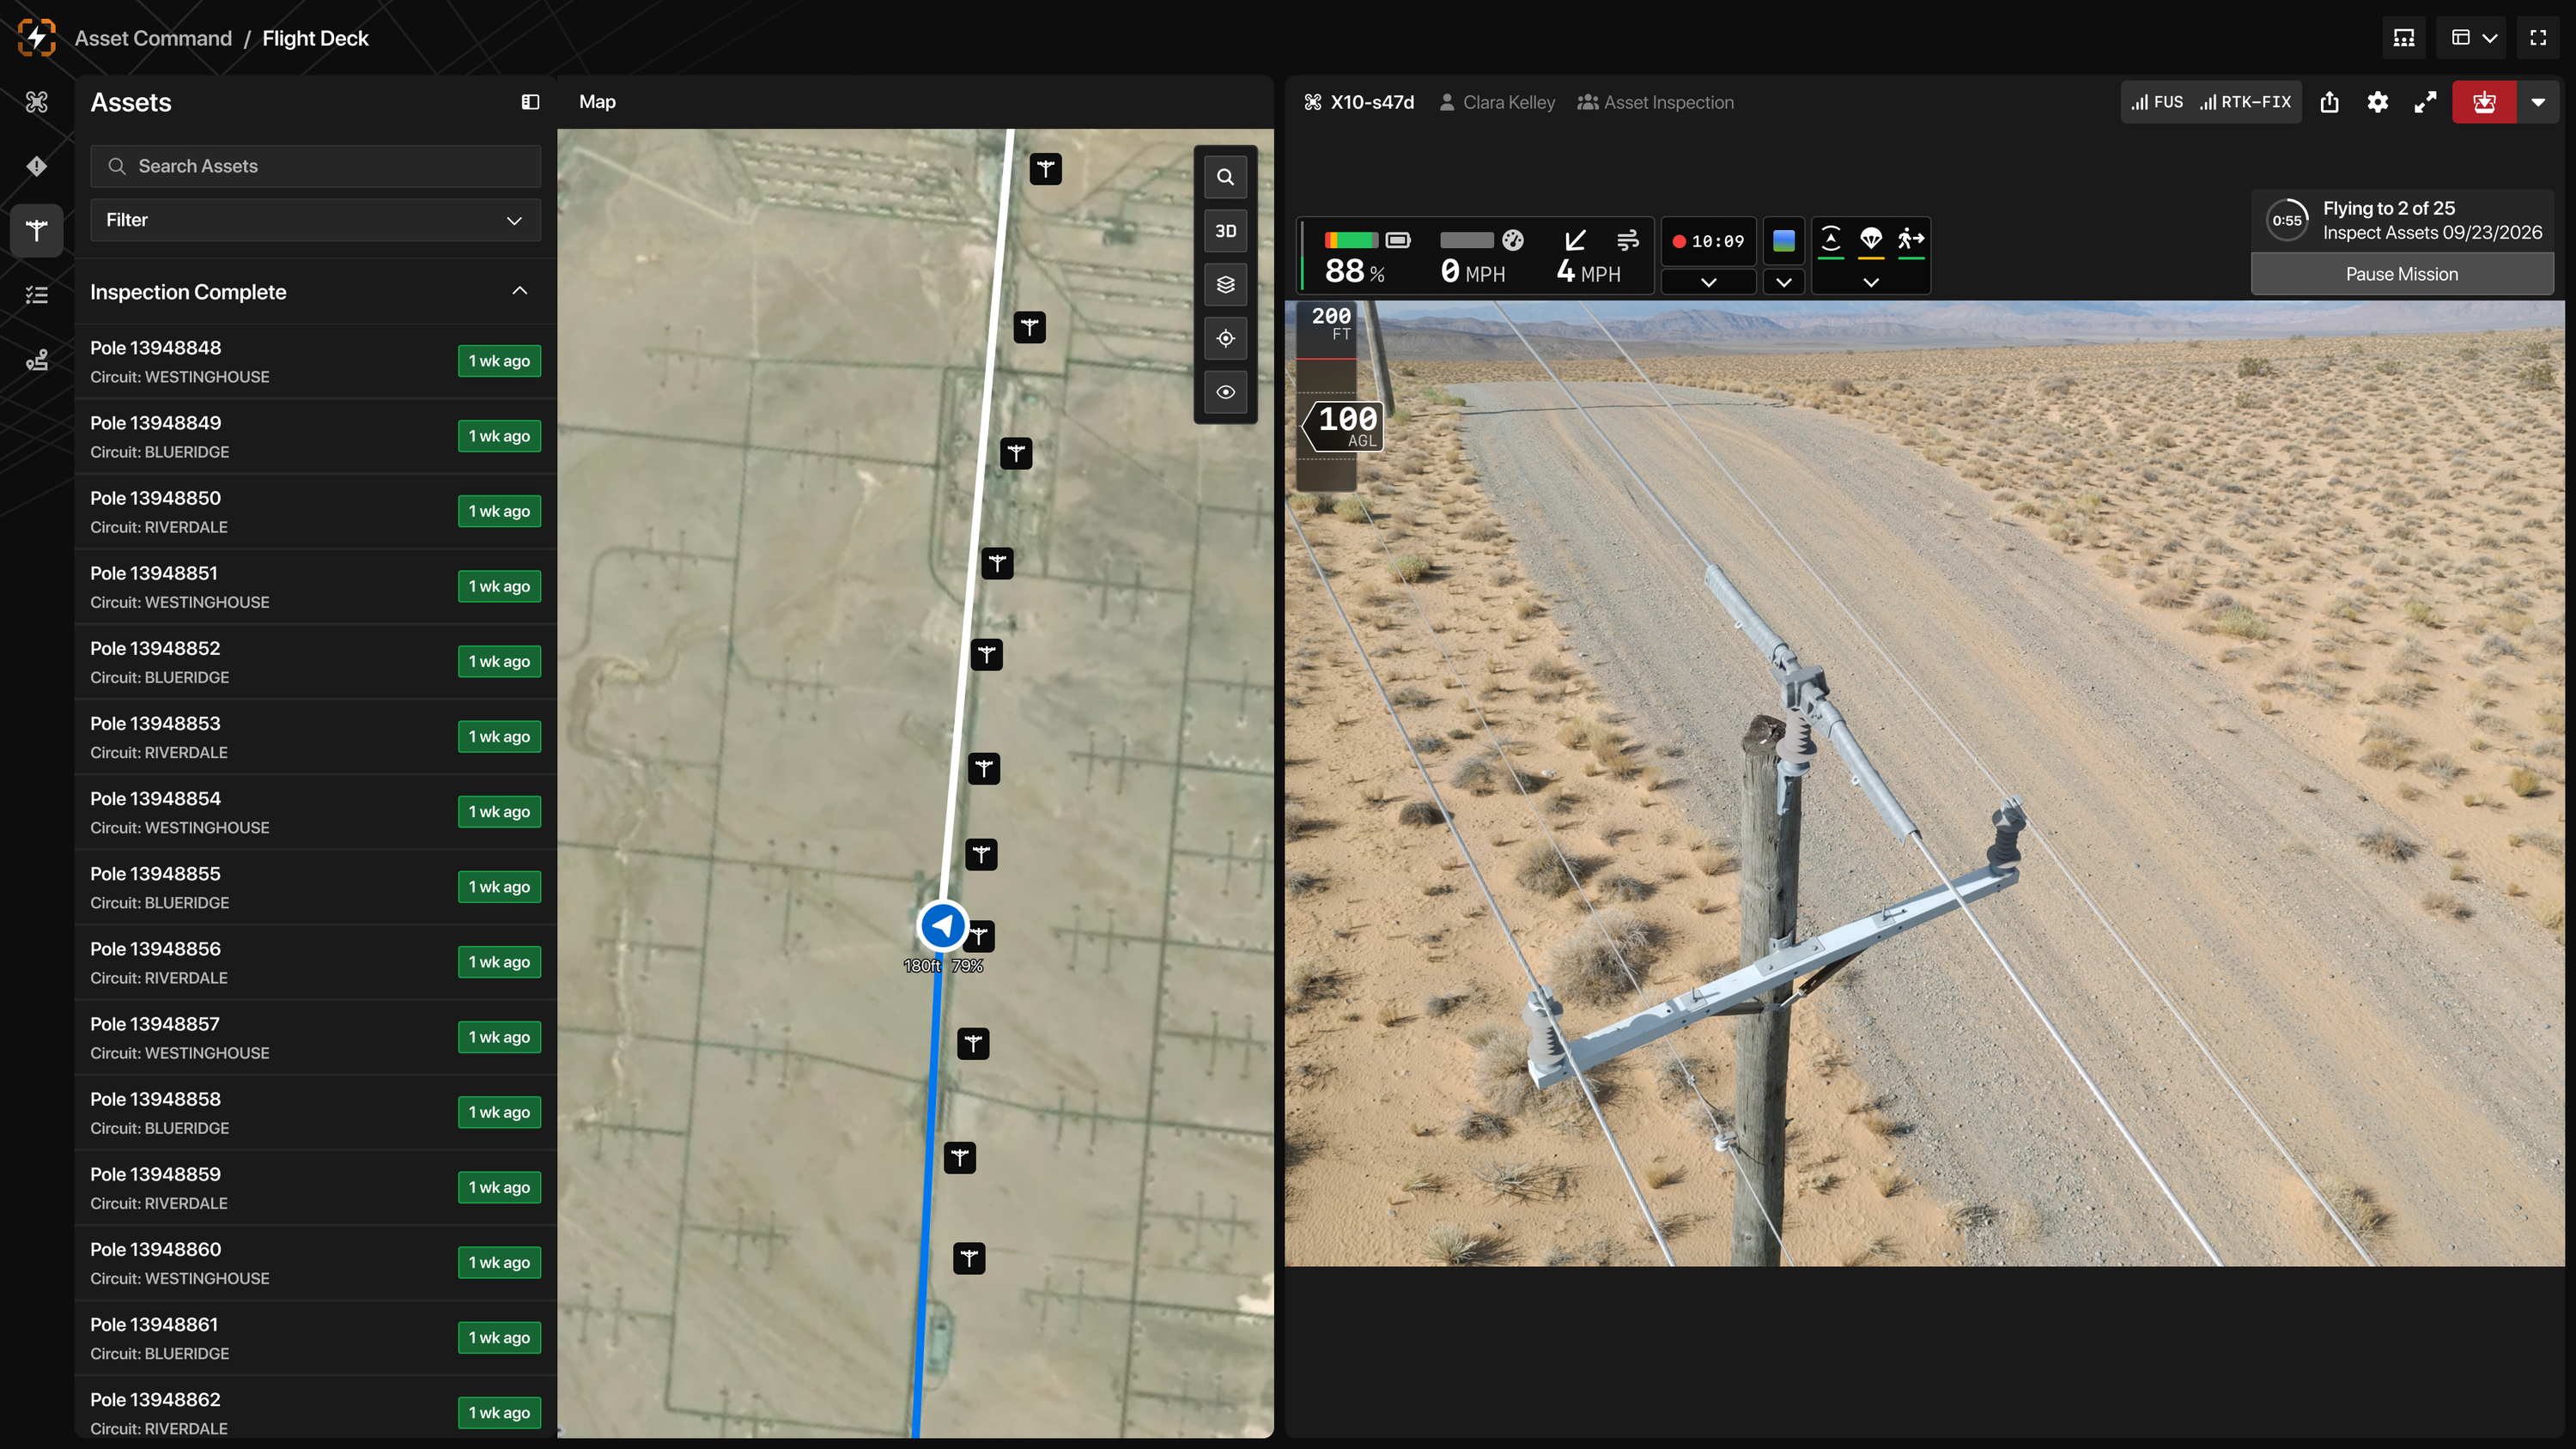The height and width of the screenshot is (1449, 2576).
Task: Select the Flight Deck breadcrumb
Action: (x=315, y=38)
